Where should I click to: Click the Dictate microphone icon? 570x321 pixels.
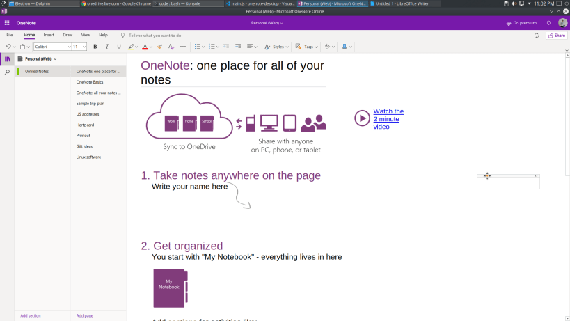(x=345, y=47)
